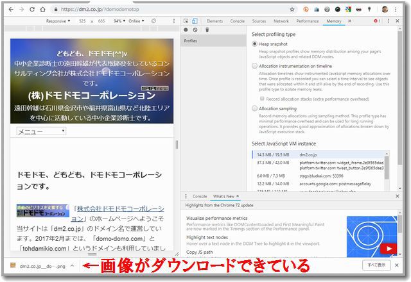Open the browser home page icon

[x=42, y=10]
